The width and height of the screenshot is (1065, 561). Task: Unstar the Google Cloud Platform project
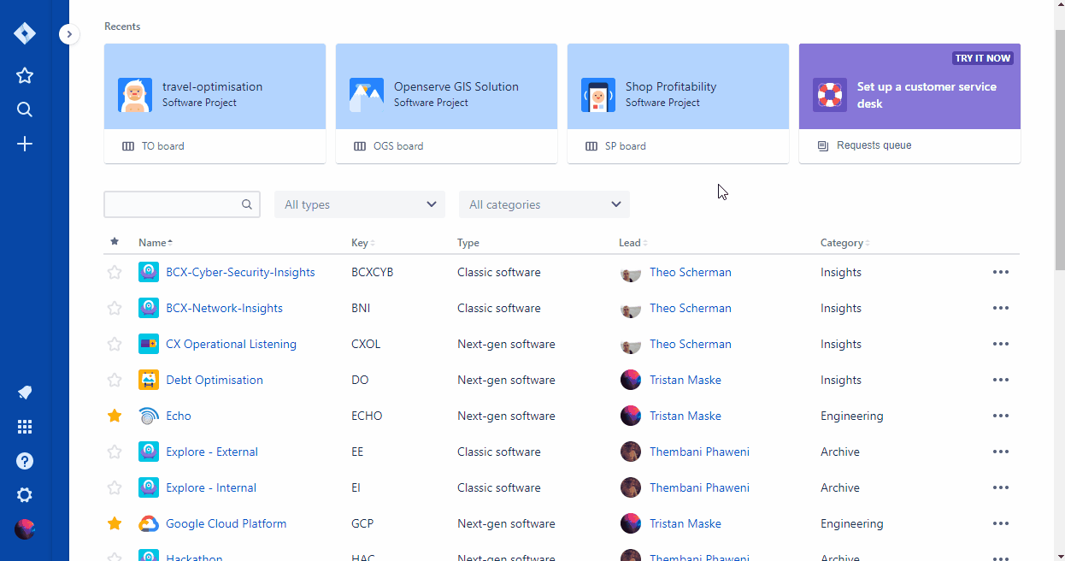coord(115,524)
